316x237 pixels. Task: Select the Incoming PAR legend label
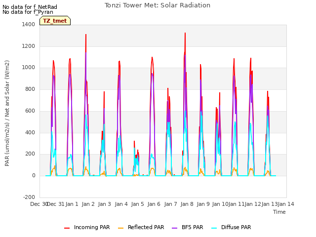92,227
